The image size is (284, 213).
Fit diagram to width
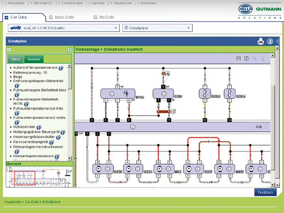click(x=239, y=58)
